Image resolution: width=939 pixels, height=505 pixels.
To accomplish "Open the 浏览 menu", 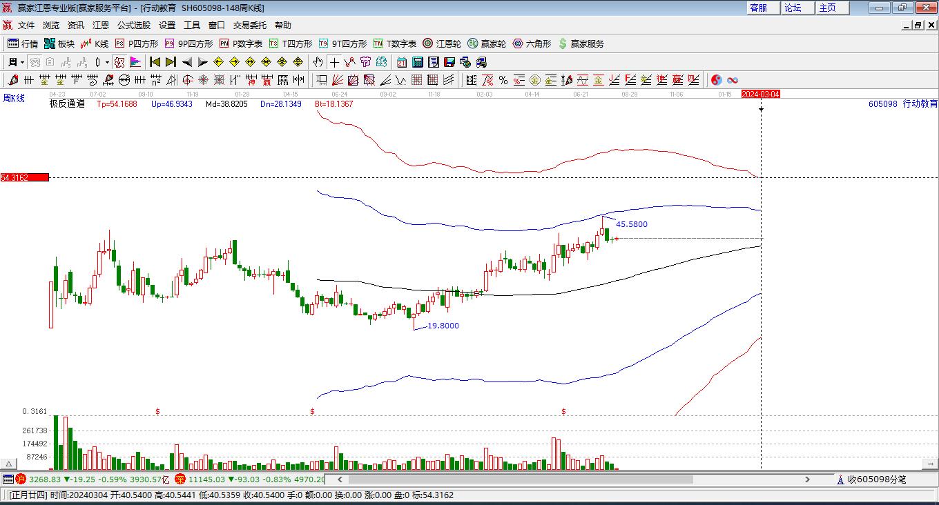I will click(x=51, y=25).
